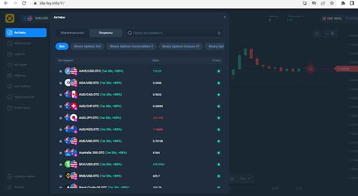The width and height of the screenshot is (358, 196).
Task: Click the ADA/USD.OTC price 0.2636
Action: 157,83
